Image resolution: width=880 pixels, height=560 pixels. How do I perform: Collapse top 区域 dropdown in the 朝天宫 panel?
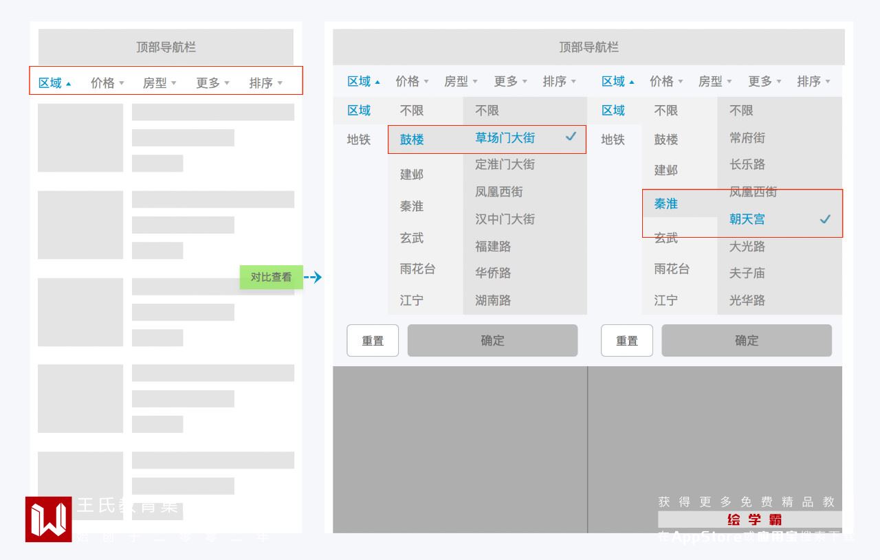coord(618,82)
